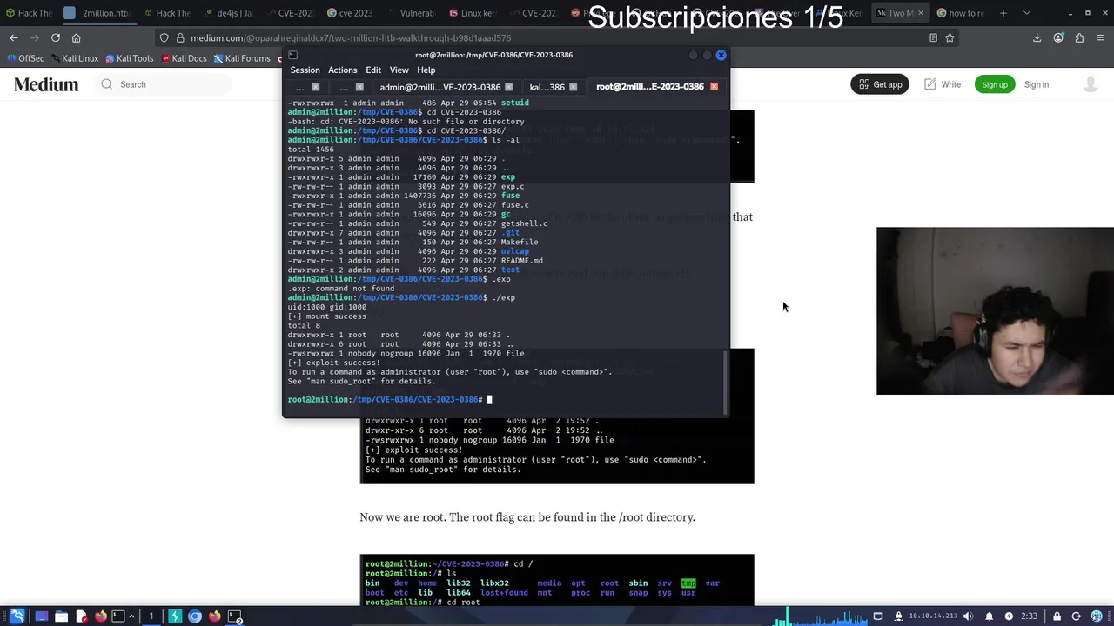Open the Kali Forums bookmark

click(241, 58)
